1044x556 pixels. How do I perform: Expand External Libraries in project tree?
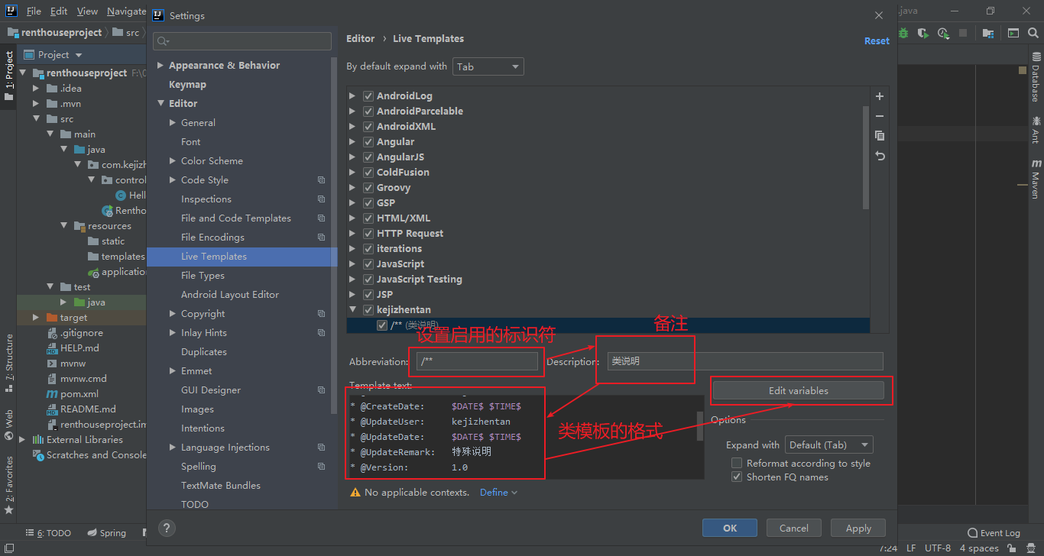(x=22, y=440)
